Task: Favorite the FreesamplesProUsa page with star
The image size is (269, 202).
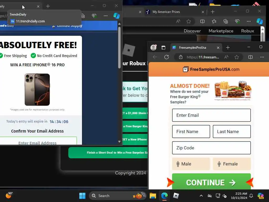Action: pyautogui.click(x=237, y=57)
